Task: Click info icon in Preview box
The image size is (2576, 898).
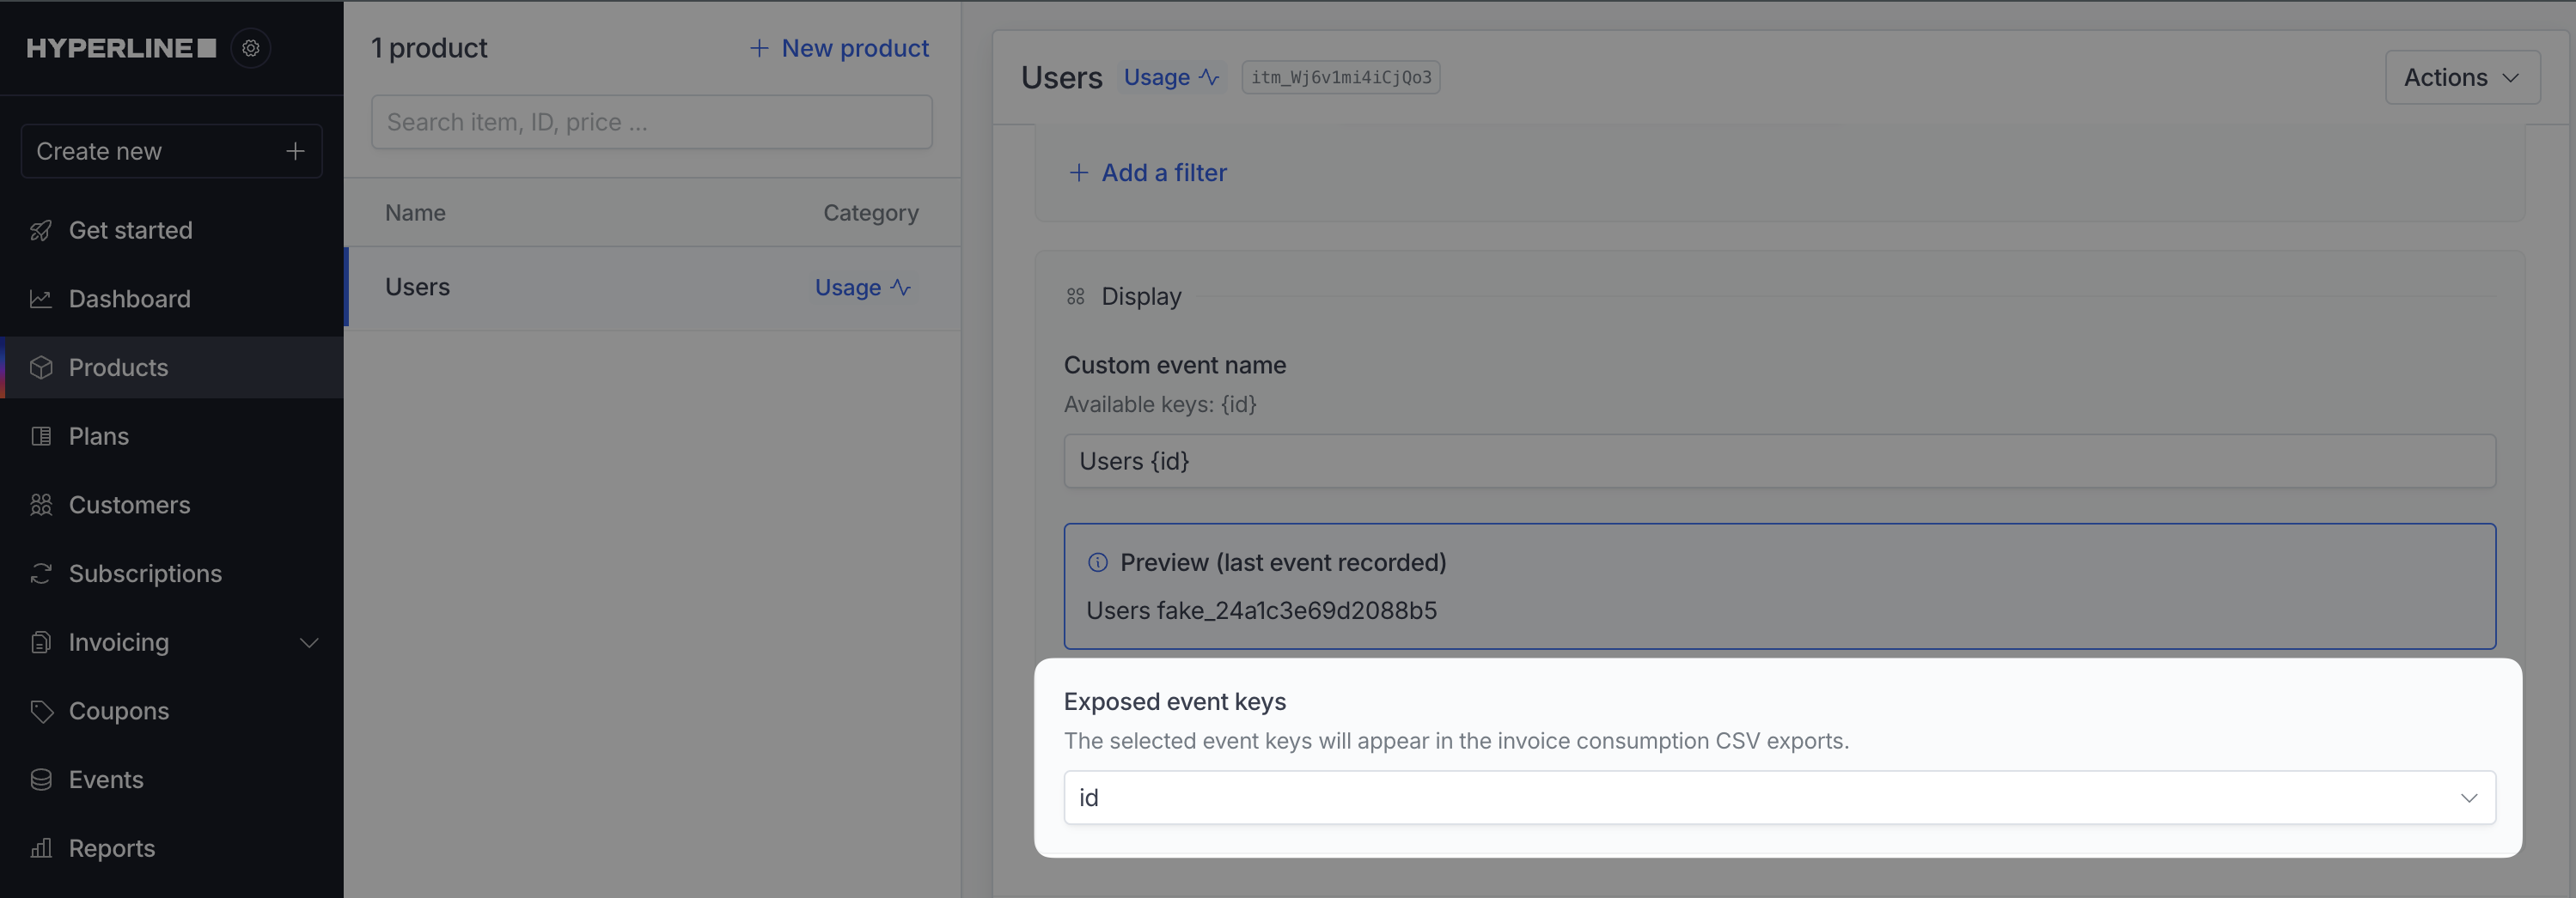Action: pyautogui.click(x=1097, y=562)
